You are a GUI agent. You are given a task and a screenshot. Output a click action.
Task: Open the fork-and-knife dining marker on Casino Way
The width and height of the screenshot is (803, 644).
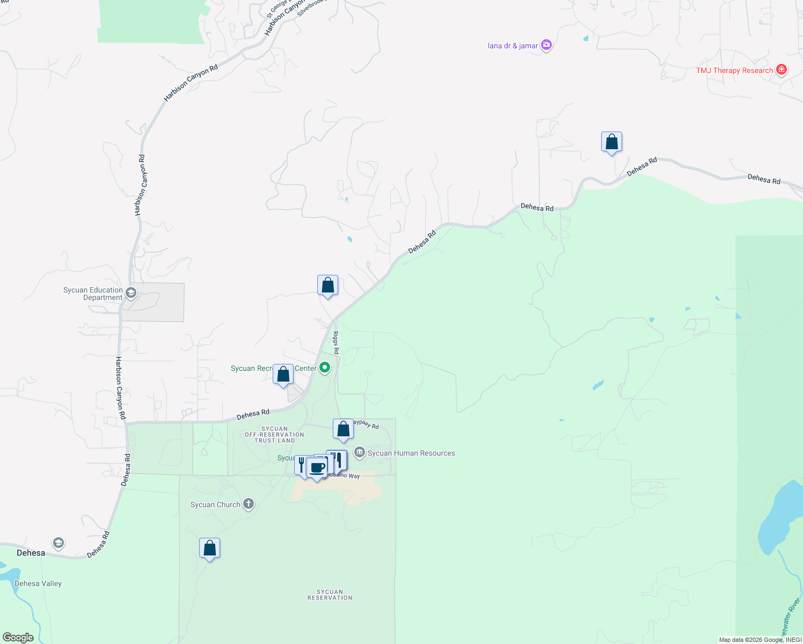click(x=338, y=459)
